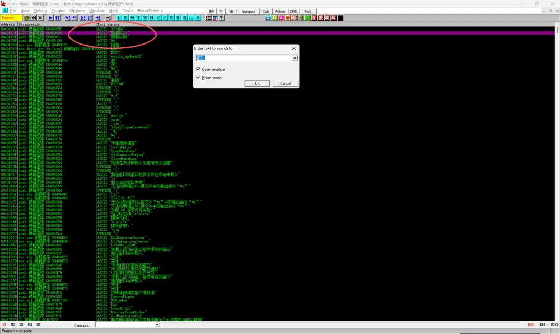Open appearance colors grid icon
560x334 pixels.
pos(215,18)
